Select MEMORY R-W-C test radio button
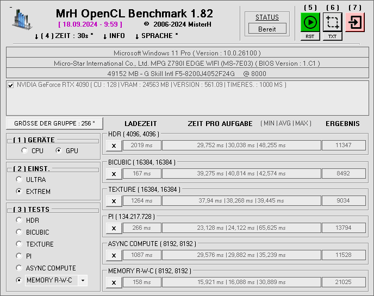 click(19, 280)
